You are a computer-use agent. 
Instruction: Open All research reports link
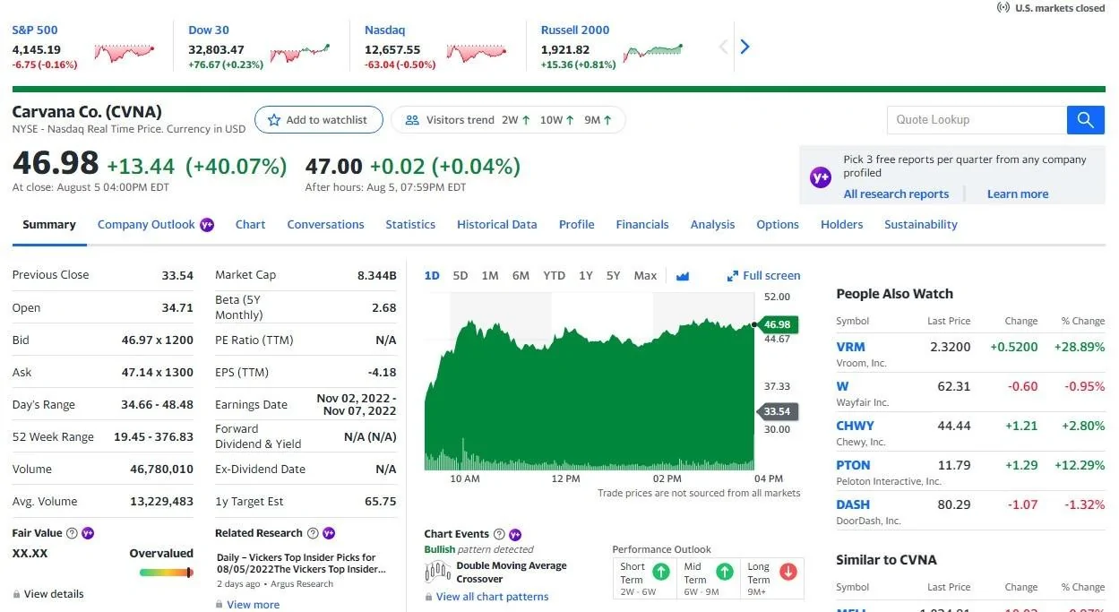pyautogui.click(x=896, y=194)
